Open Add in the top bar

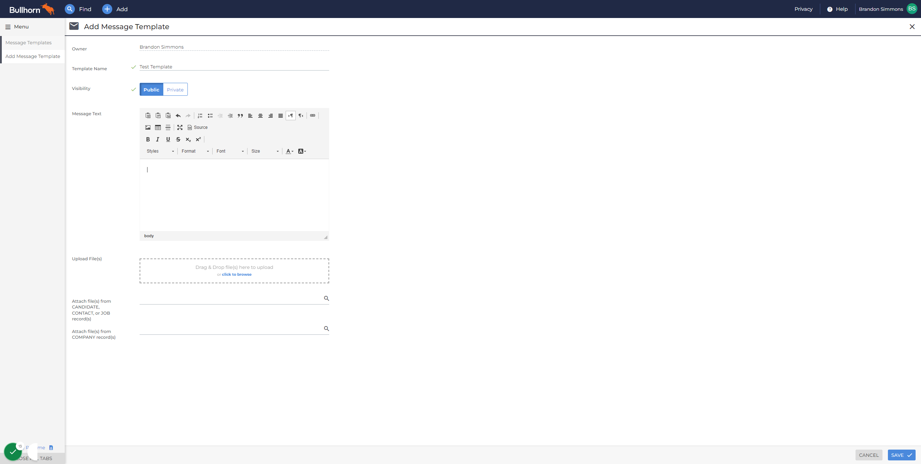115,9
